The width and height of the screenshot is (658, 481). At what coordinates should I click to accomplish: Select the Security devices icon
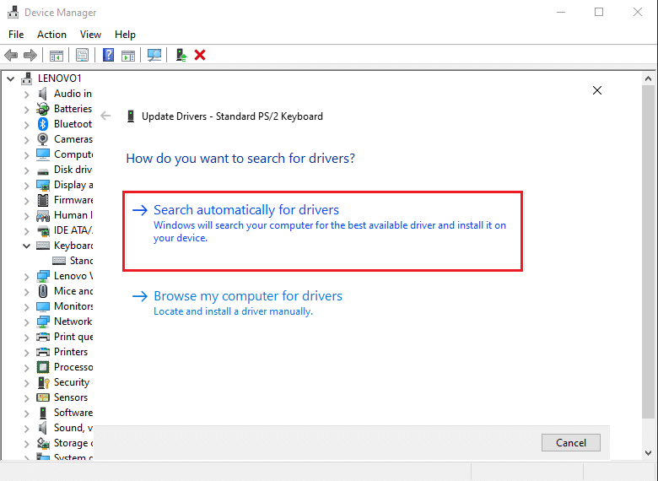point(44,382)
